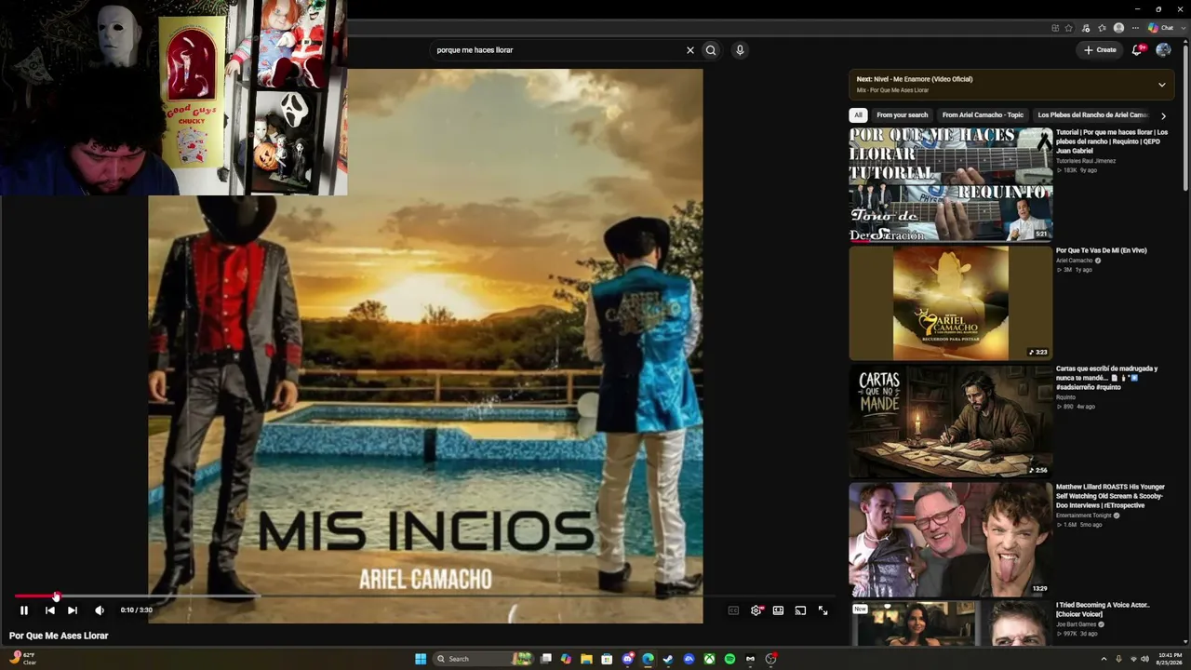Image resolution: width=1191 pixels, height=670 pixels.
Task: Visit Entertainment Tonight channel
Action: click(1085, 516)
